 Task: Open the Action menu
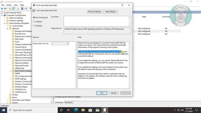point(9,5)
